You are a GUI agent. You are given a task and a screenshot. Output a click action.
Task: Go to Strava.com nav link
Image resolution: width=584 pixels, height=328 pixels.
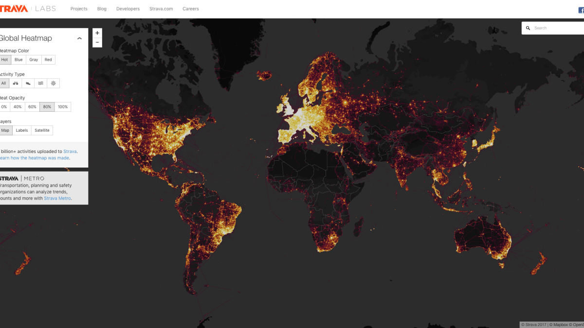(161, 9)
